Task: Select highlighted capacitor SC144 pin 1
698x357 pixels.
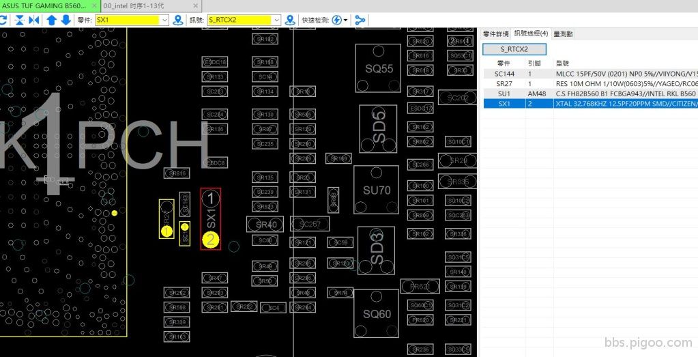Action: pyautogui.click(x=185, y=226)
